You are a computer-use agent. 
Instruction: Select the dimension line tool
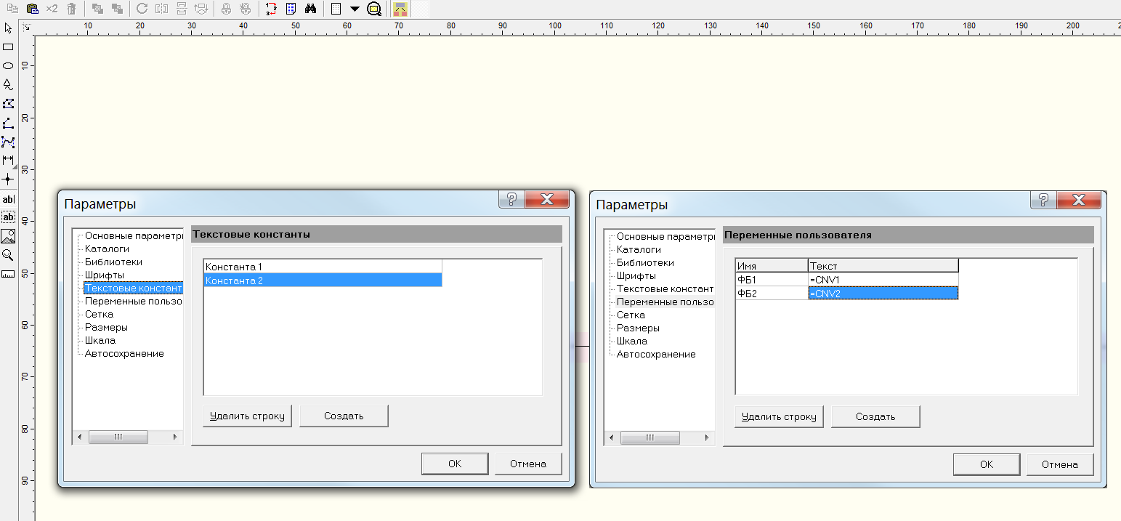(8, 160)
